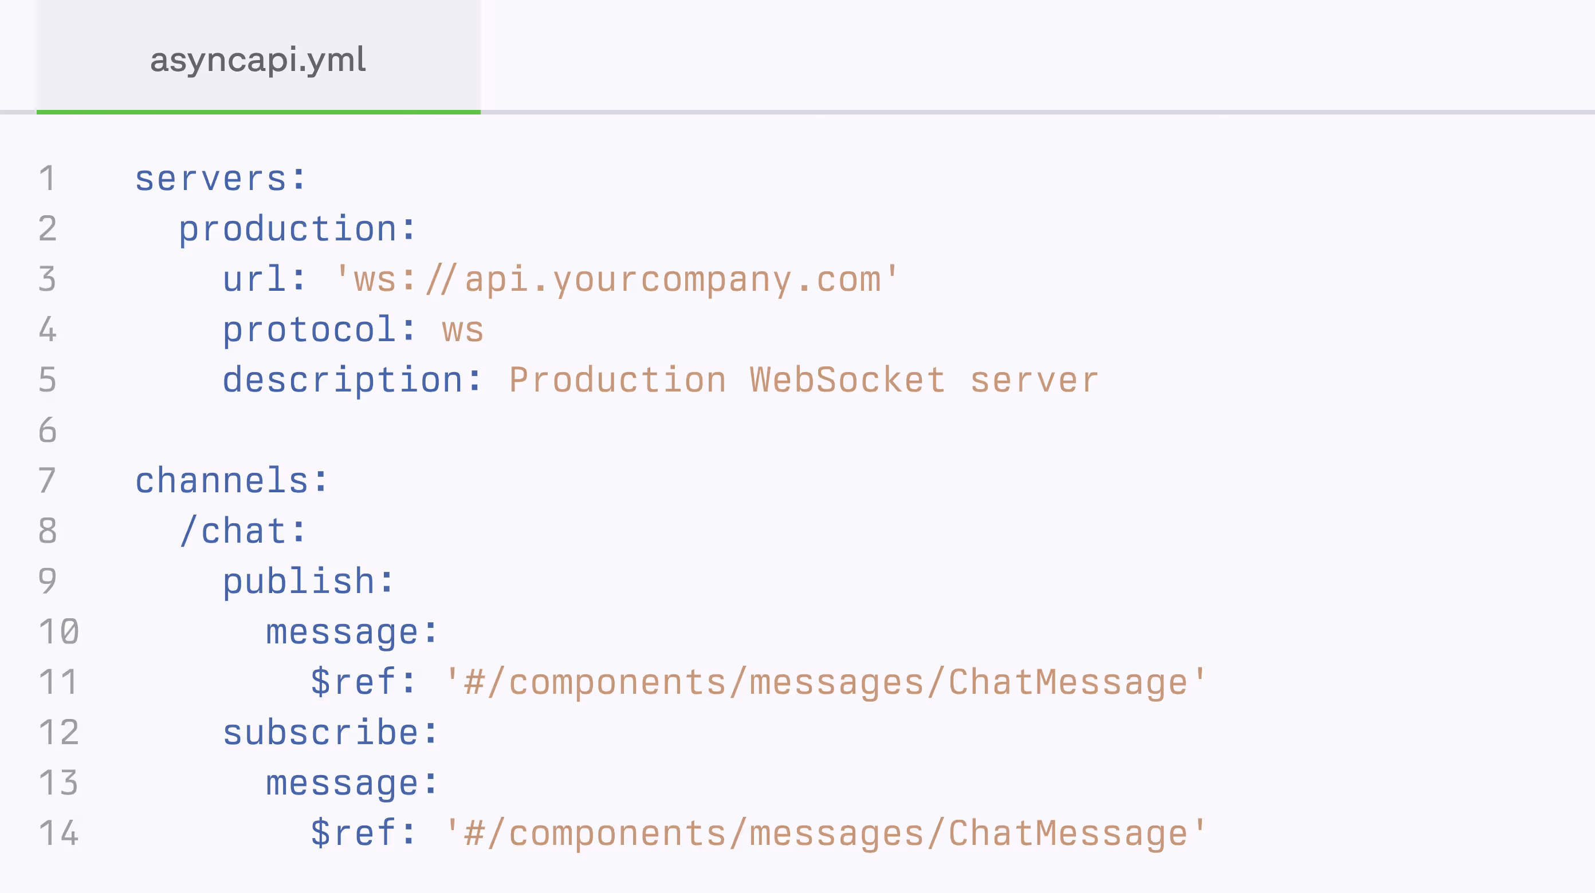
Task: Click the 'ws://api.yourcompany.com' URL string
Action: coord(616,279)
